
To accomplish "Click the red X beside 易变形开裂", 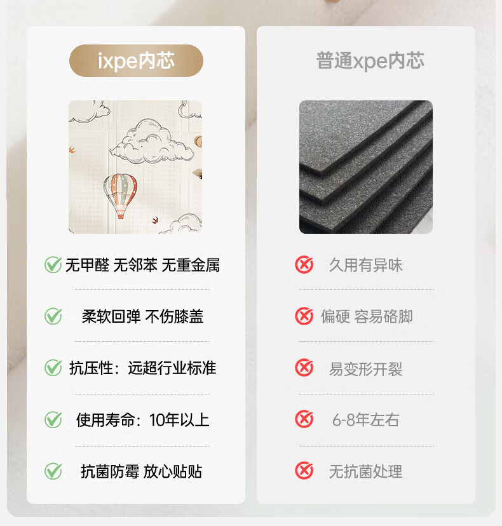I will [x=304, y=368].
